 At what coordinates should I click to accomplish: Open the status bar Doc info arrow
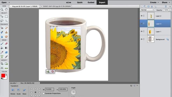(39, 83)
